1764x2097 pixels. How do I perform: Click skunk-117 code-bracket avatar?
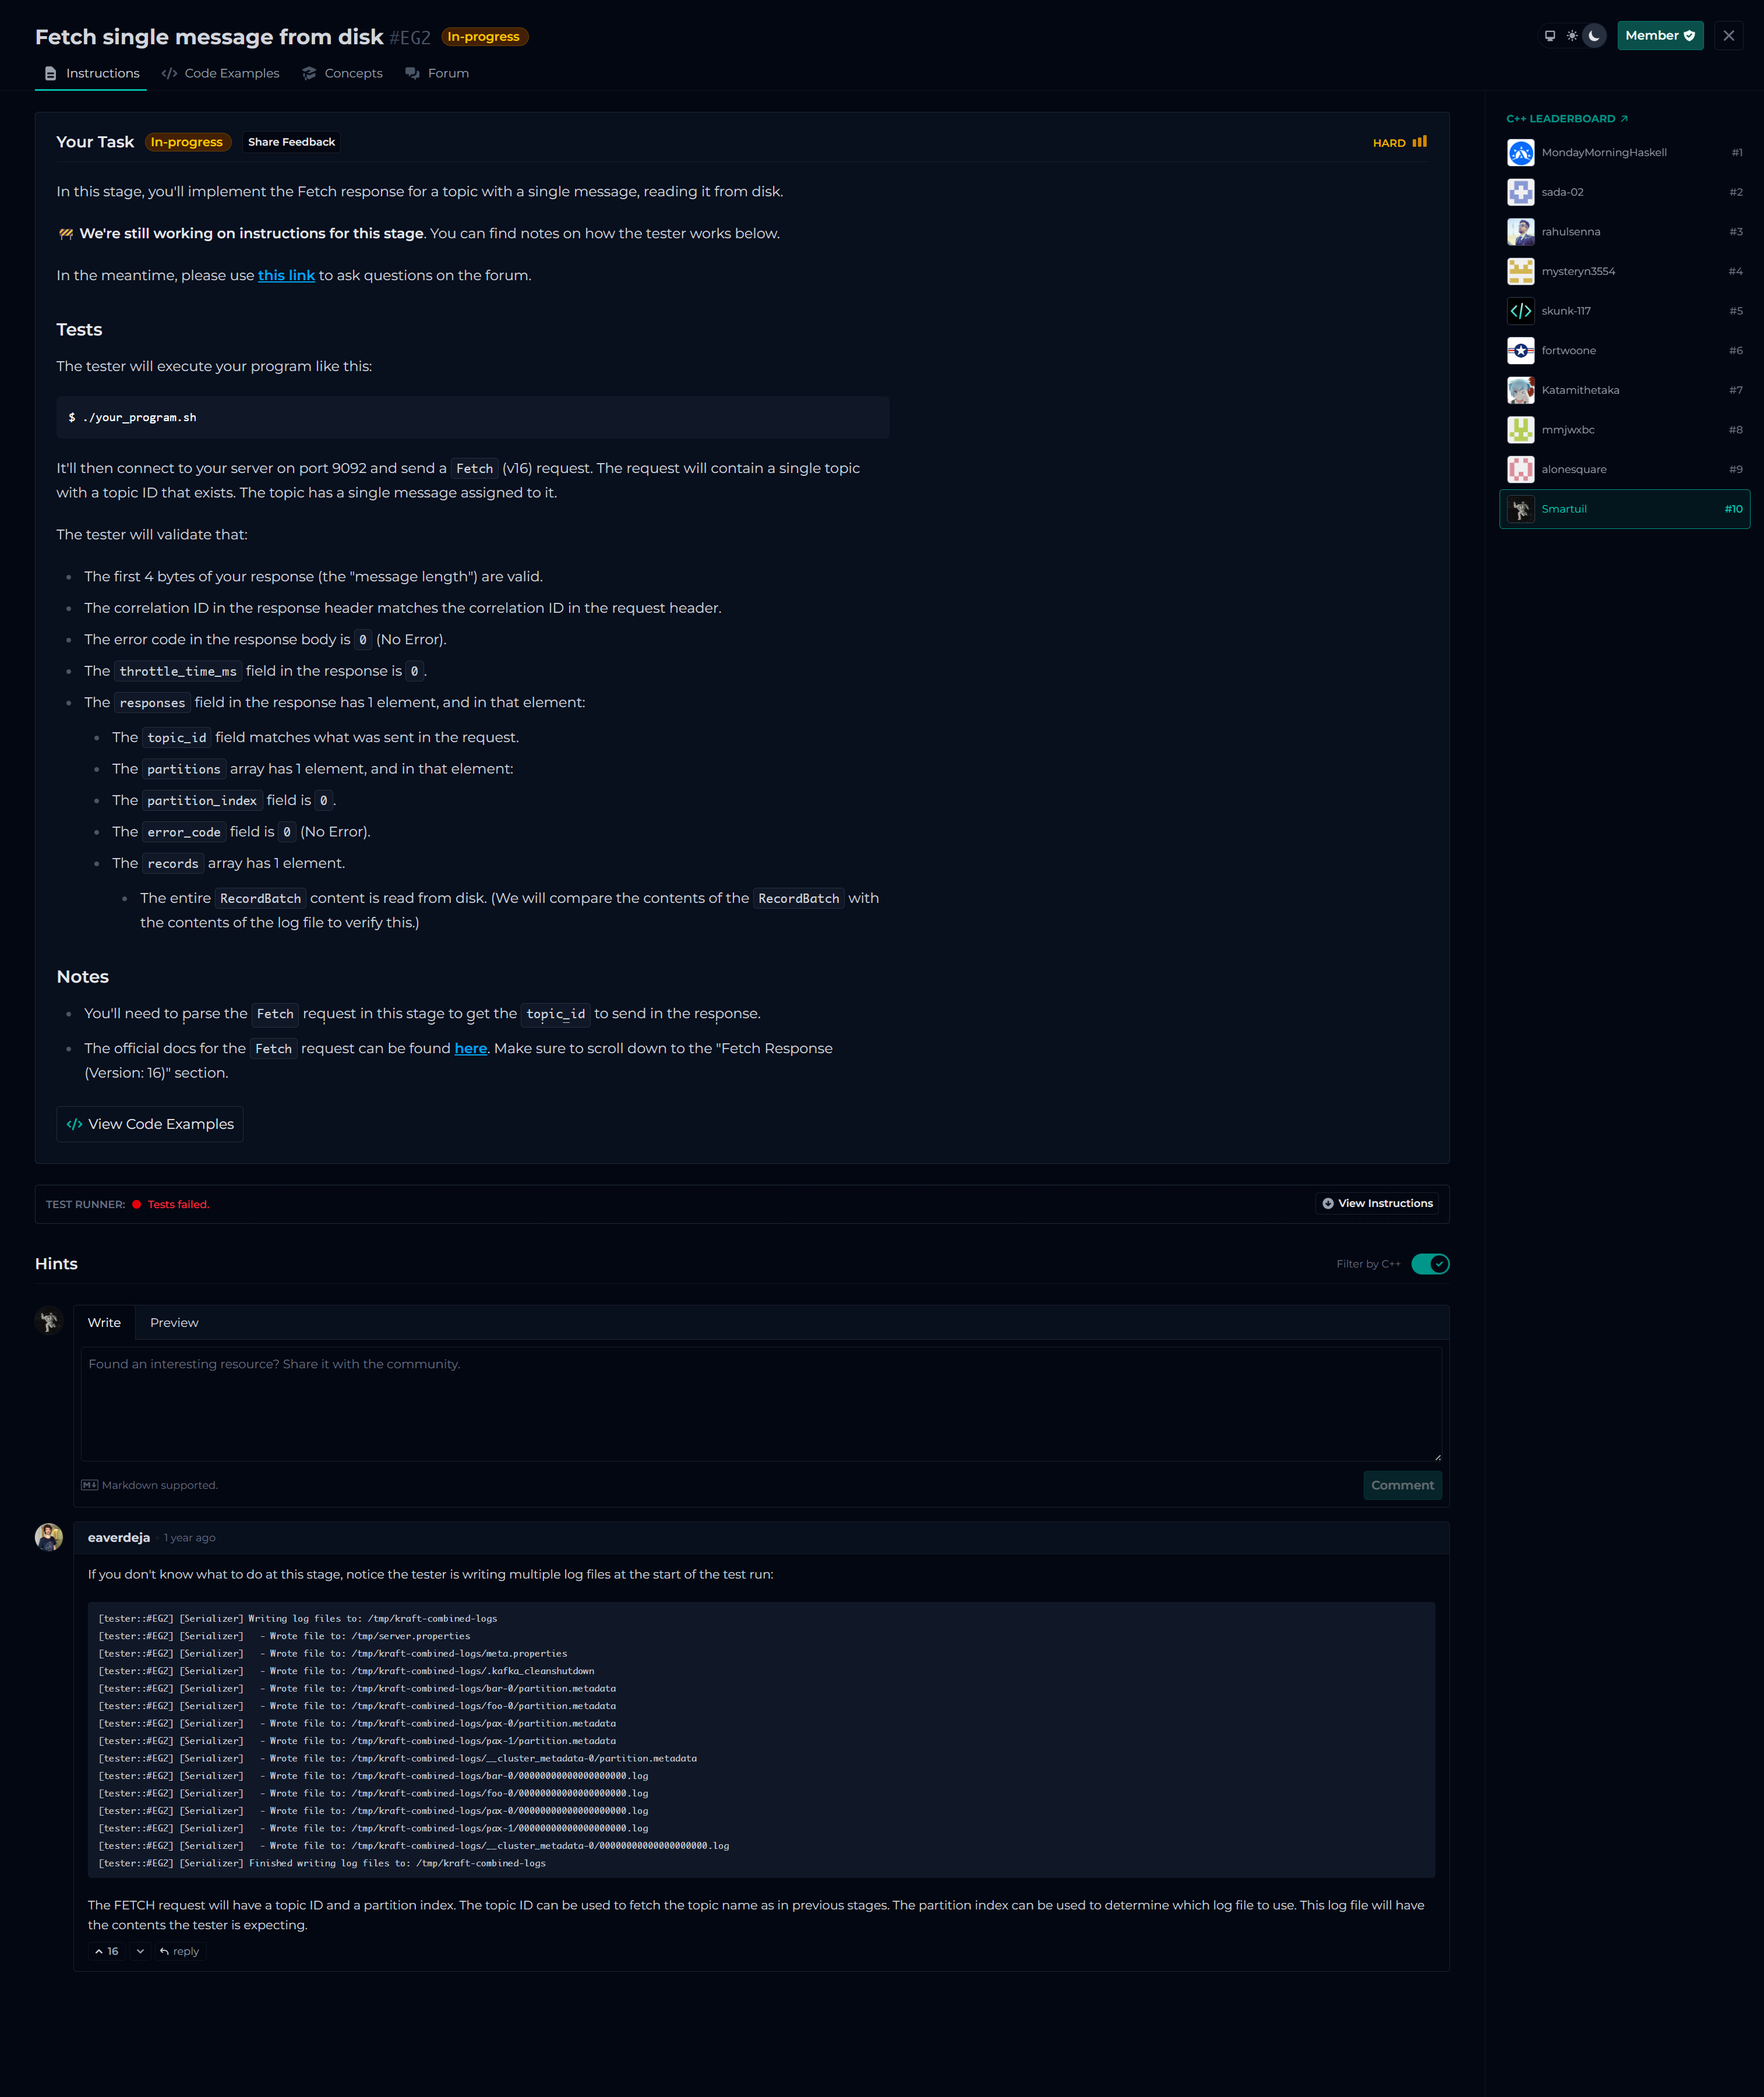(1520, 311)
